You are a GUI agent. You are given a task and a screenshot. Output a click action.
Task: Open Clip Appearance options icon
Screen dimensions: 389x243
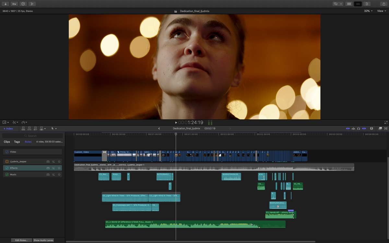pyautogui.click(x=371, y=129)
